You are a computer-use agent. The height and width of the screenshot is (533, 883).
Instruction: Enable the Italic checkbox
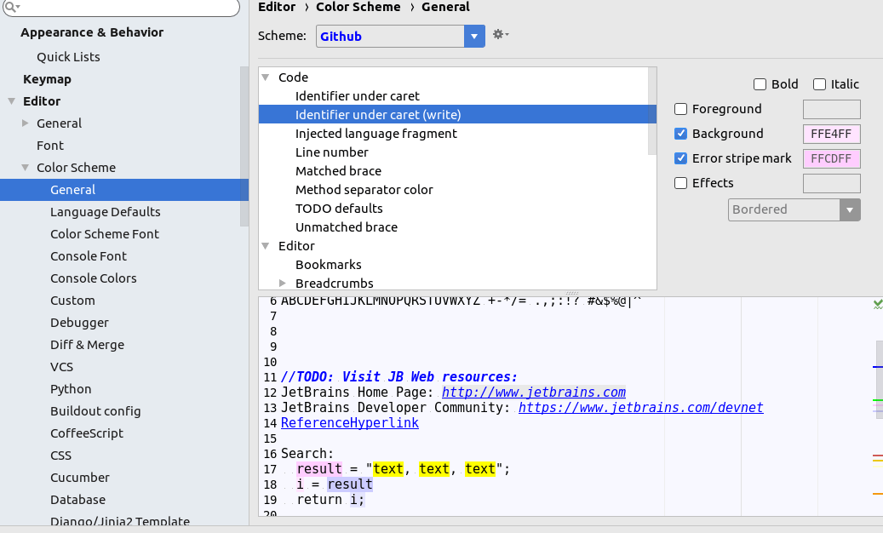coord(820,83)
